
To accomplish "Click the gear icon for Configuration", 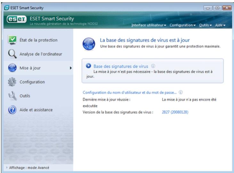I will click(x=12, y=82).
